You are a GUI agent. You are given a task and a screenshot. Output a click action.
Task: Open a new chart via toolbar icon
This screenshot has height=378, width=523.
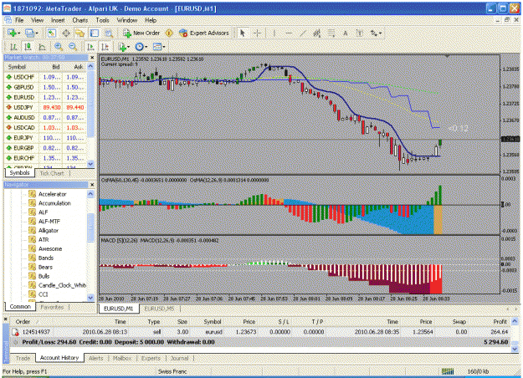tap(12, 33)
